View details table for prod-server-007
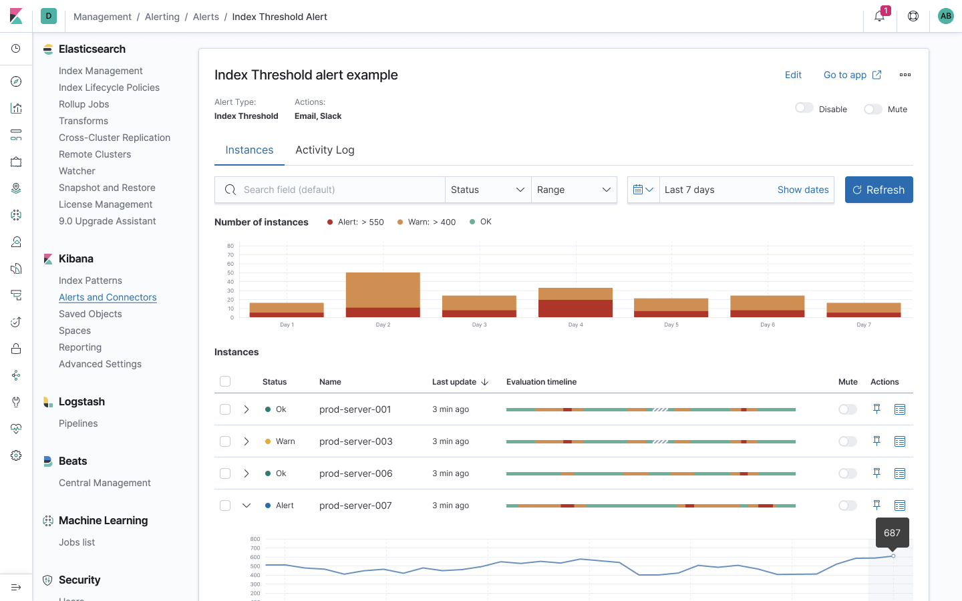962x601 pixels. 900,506
